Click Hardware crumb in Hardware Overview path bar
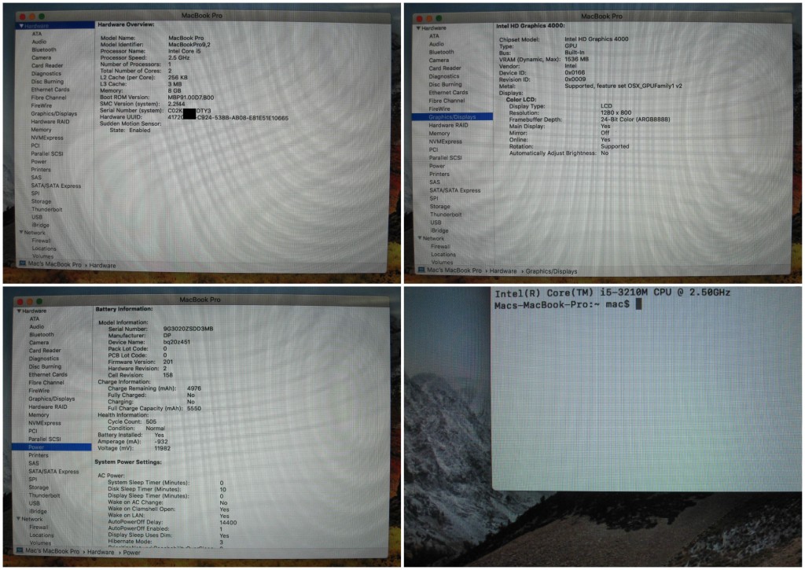 click(x=102, y=266)
